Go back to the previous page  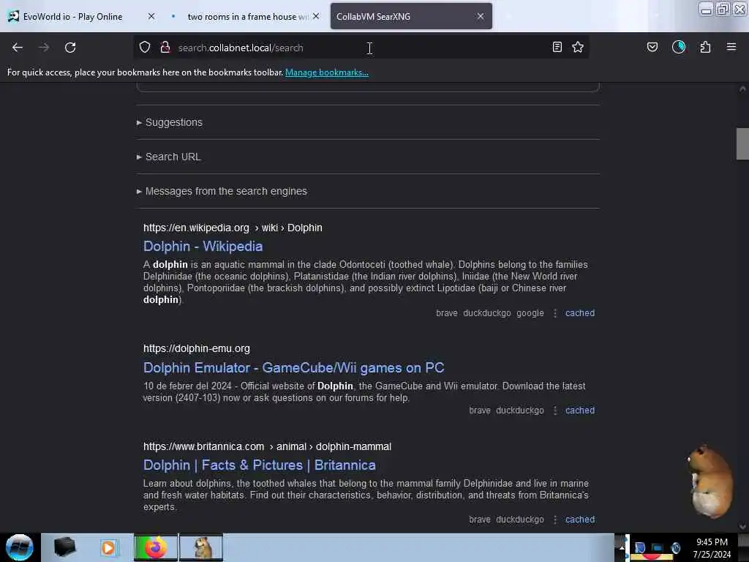[x=18, y=48]
